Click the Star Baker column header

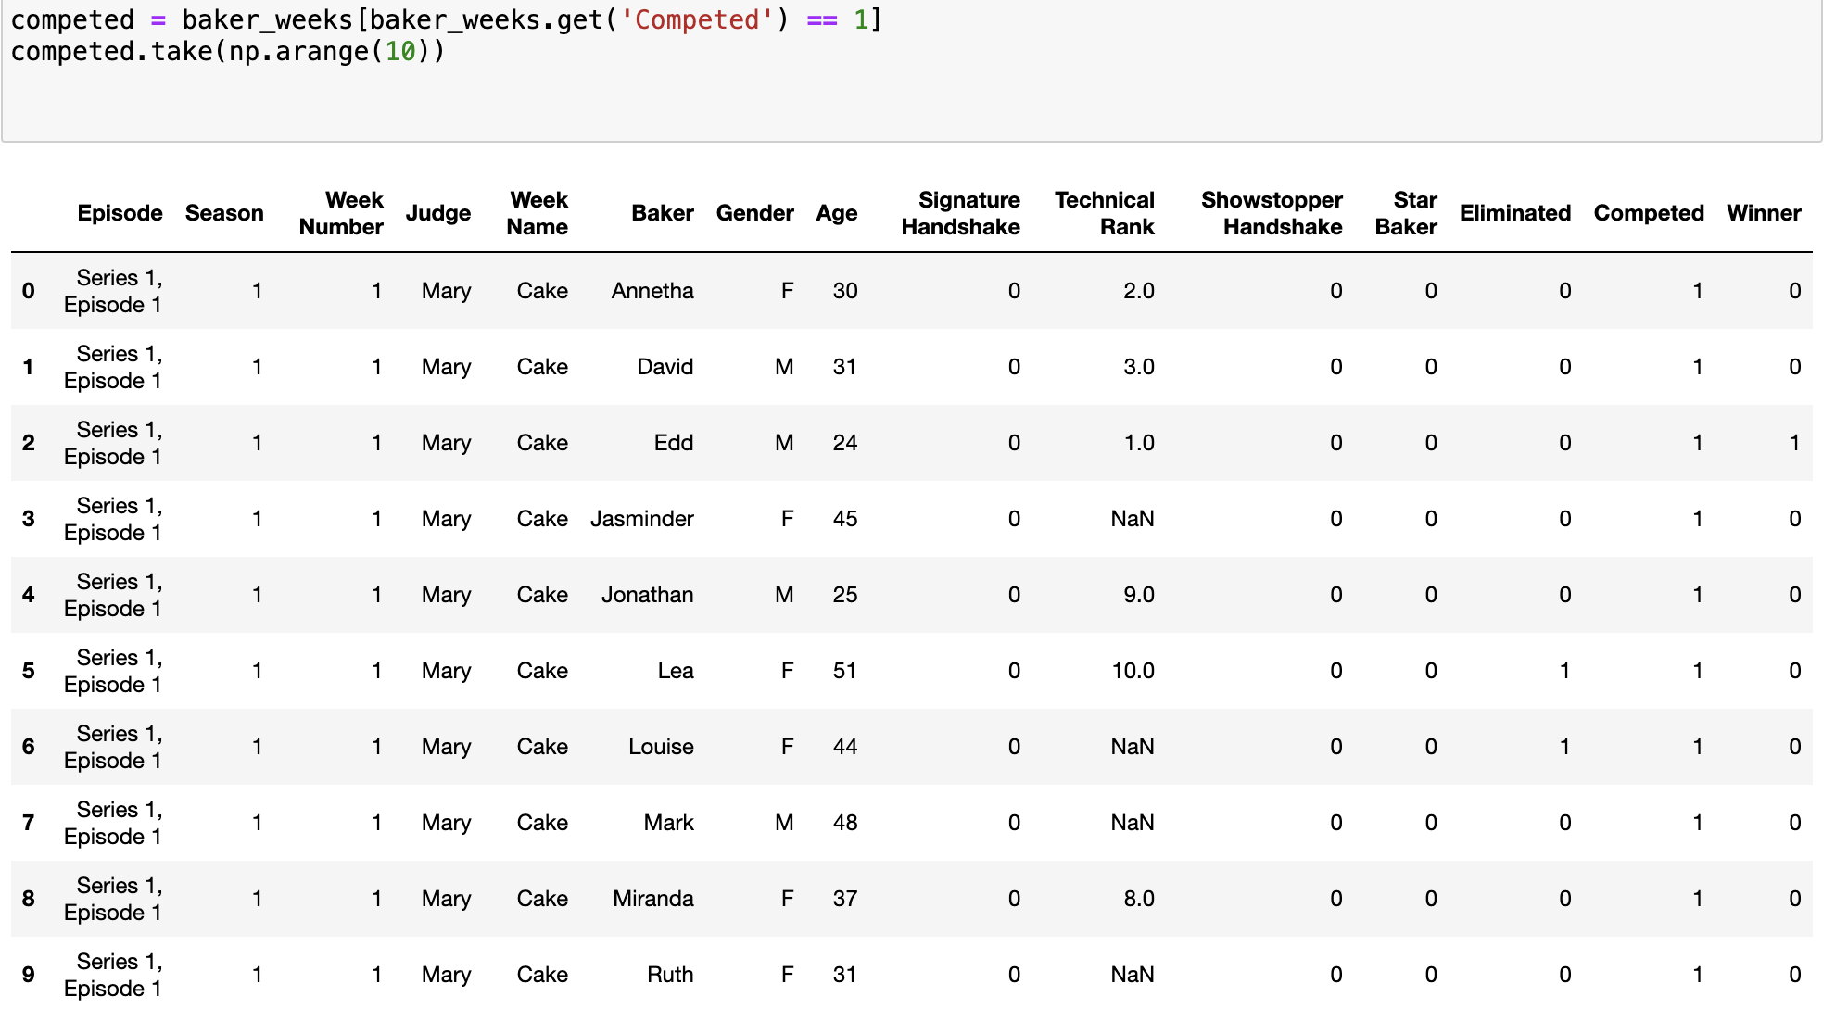pos(1406,213)
